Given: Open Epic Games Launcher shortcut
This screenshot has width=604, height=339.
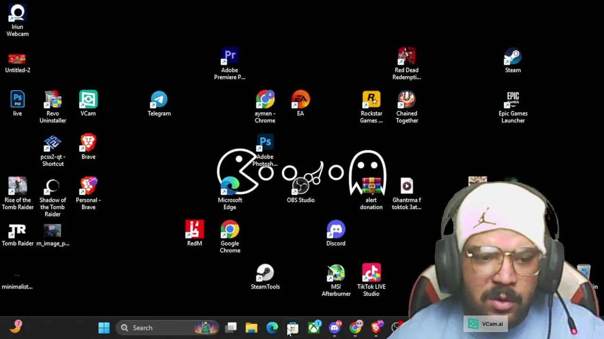Looking at the screenshot, I should (513, 107).
